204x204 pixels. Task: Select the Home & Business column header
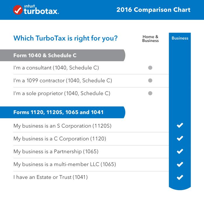pyautogui.click(x=150, y=39)
